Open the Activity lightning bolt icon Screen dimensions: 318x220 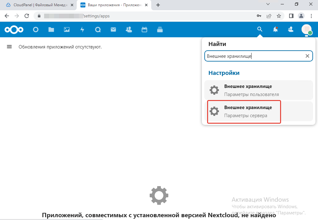[82, 30]
